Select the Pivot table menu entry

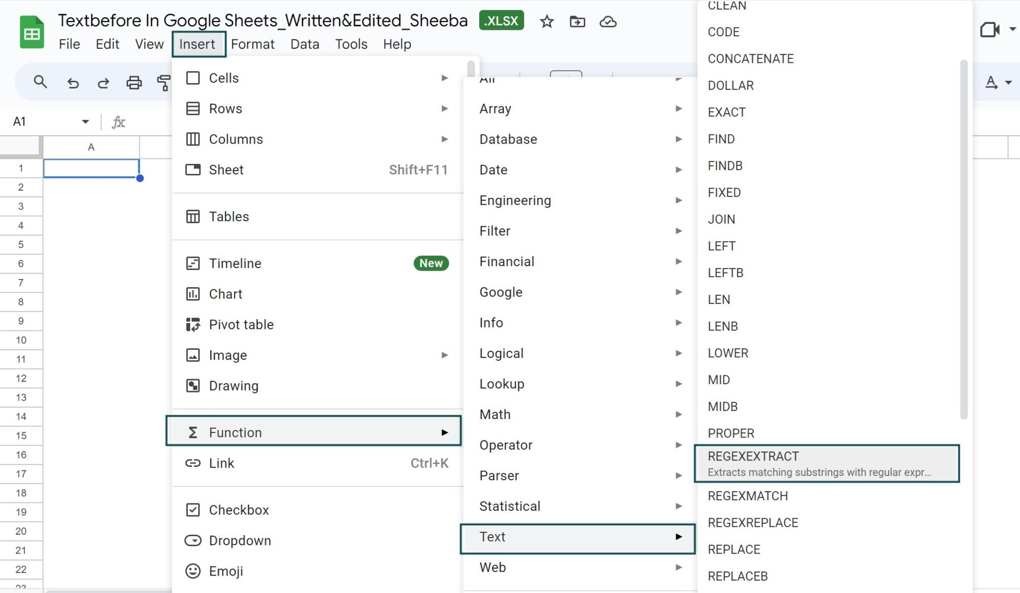click(x=241, y=324)
